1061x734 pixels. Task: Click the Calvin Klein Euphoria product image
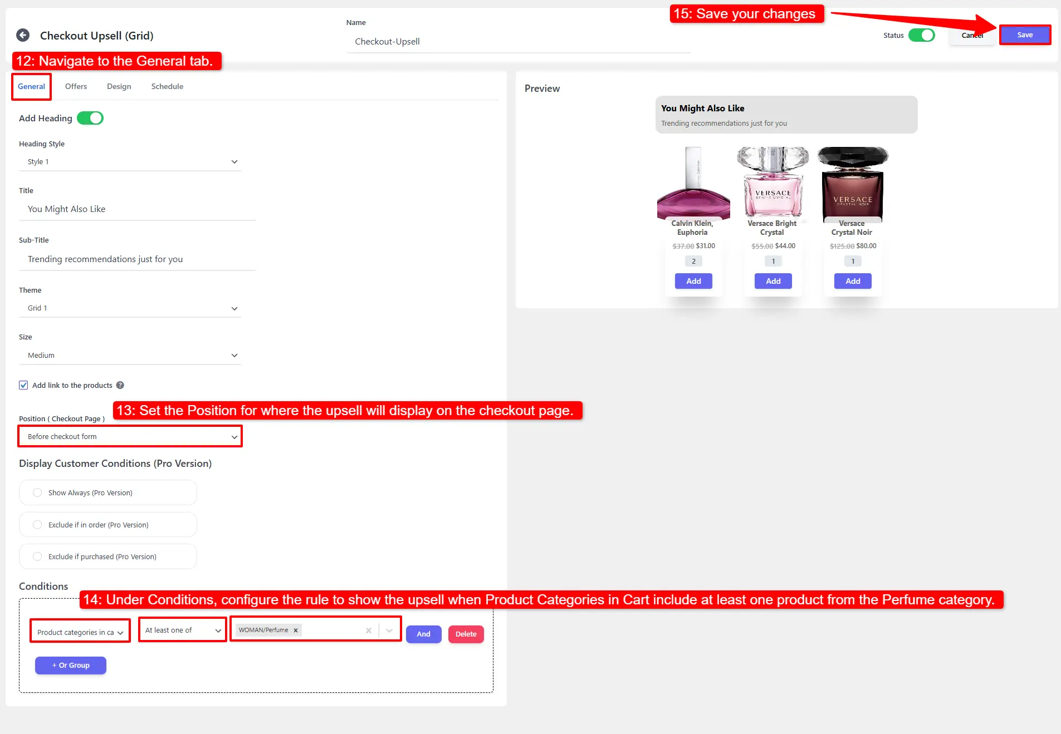pos(693,183)
